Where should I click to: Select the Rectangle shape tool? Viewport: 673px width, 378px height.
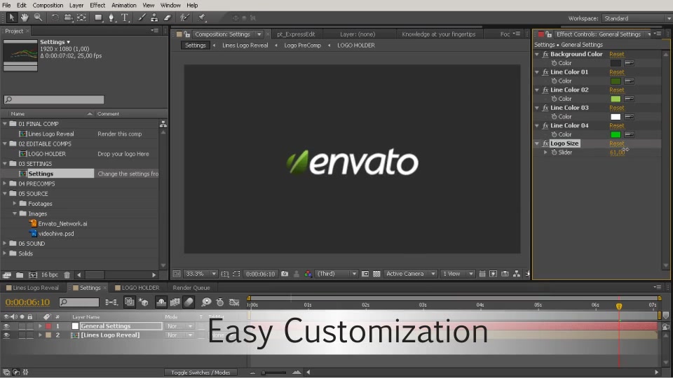pos(99,17)
